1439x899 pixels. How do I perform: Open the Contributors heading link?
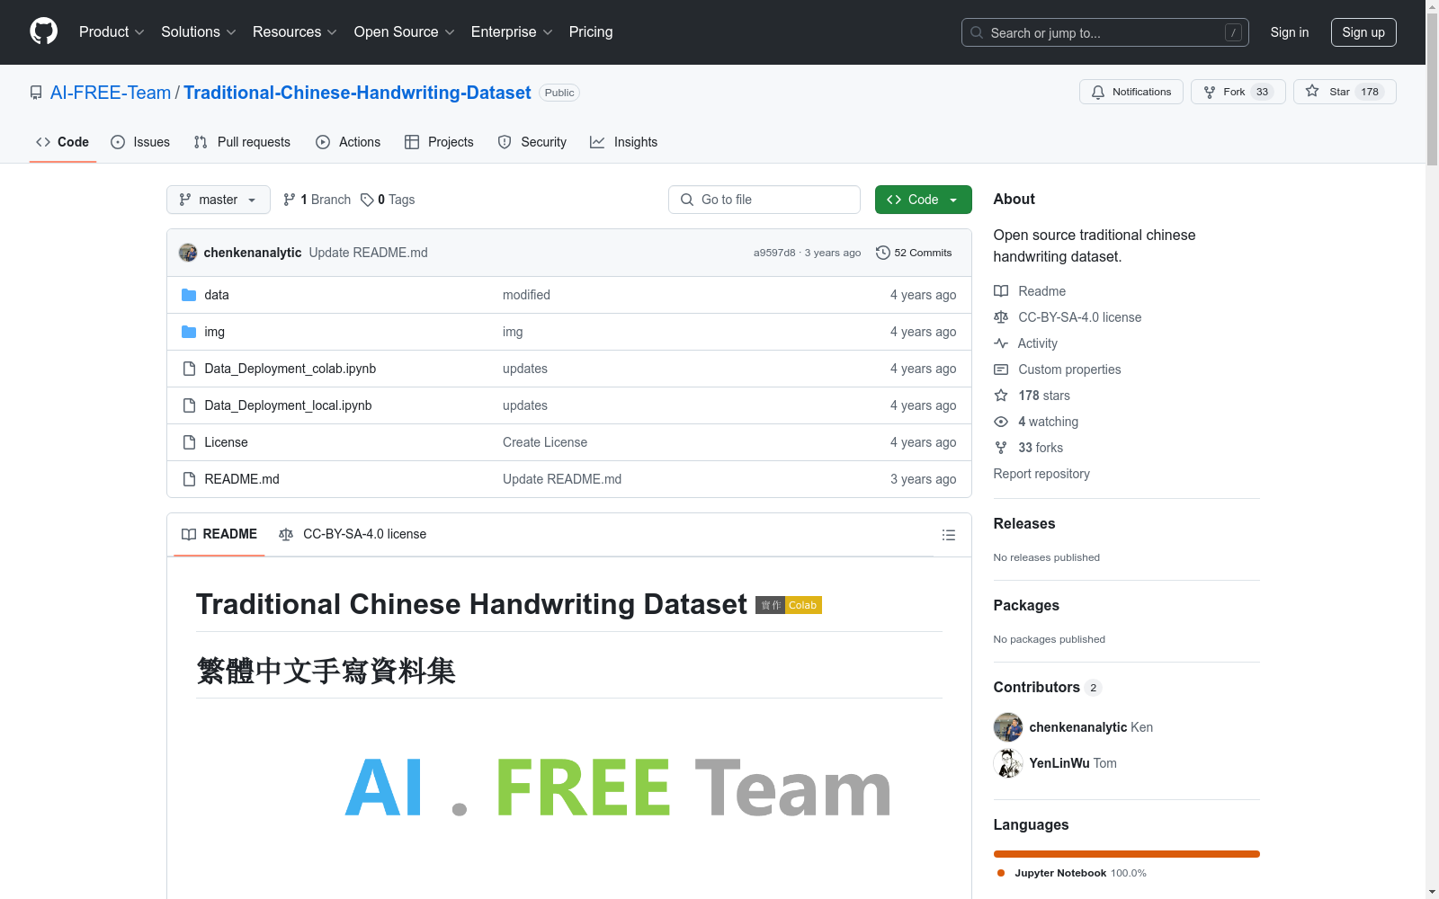point(1048,688)
